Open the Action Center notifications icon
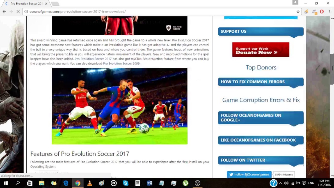The height and width of the screenshot is (188, 334). pos(304,183)
